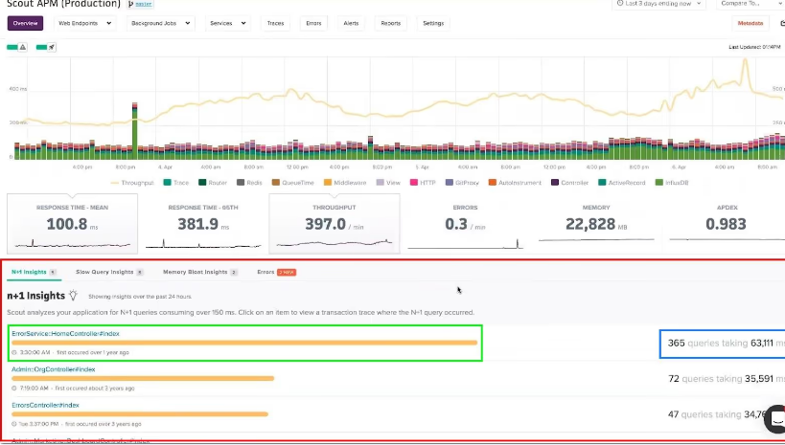The height and width of the screenshot is (445, 785).
Task: Click the 'Last Updated' timestamp text
Action: [x=754, y=47]
